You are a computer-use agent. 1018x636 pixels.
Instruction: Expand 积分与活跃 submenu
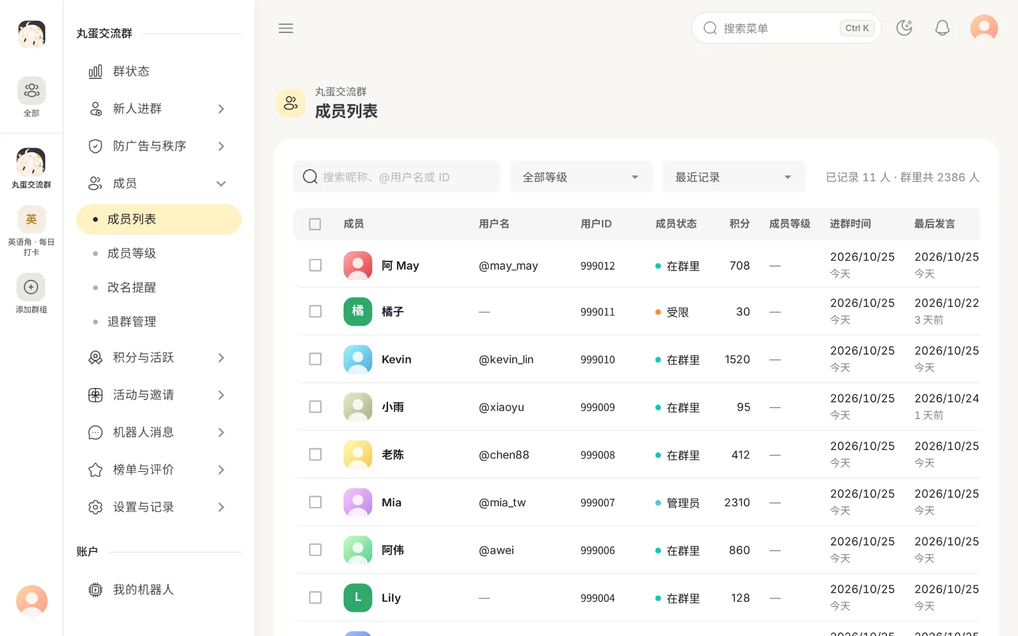(159, 357)
